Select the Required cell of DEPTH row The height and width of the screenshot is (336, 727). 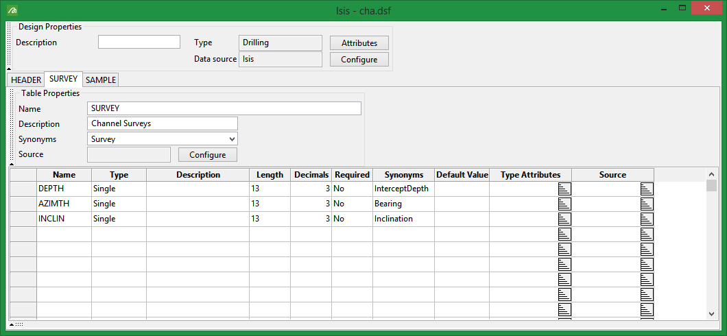click(352, 189)
